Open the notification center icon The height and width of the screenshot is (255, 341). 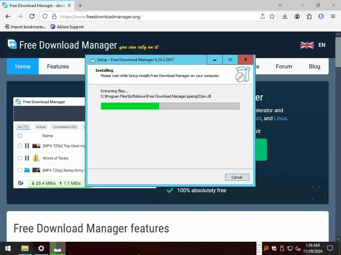(x=330, y=248)
